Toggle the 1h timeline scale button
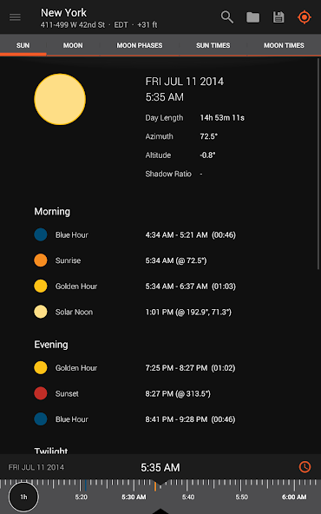The height and width of the screenshot is (514, 321). click(23, 497)
